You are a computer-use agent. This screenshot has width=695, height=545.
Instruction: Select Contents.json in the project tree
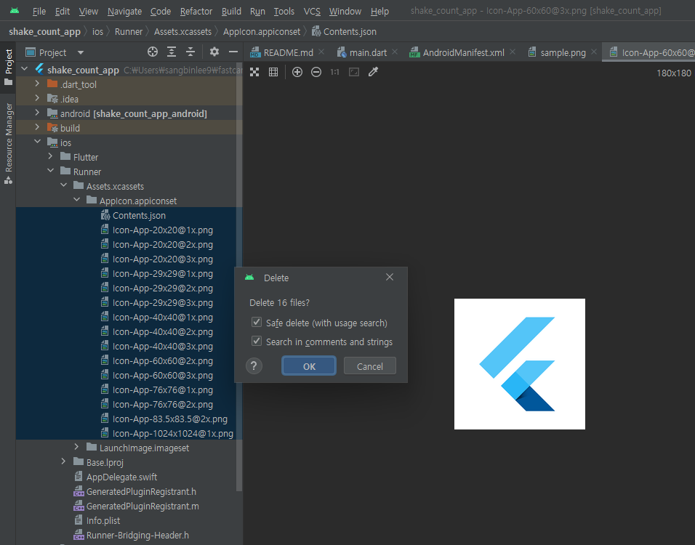[x=129, y=215]
